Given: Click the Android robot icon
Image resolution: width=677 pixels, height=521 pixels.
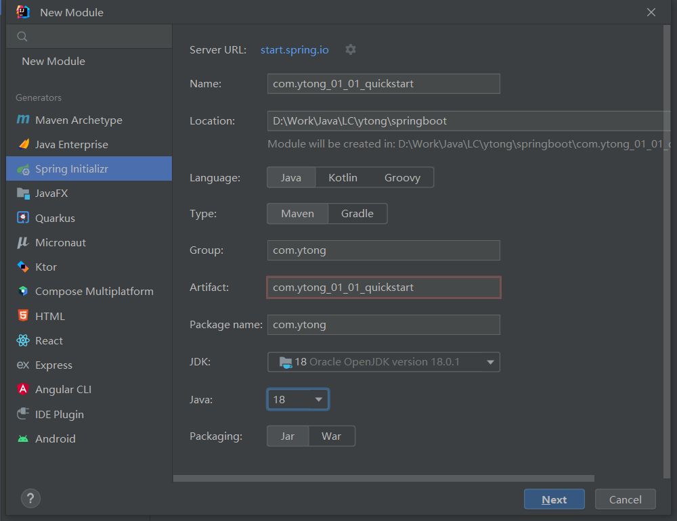Looking at the screenshot, I should 23,438.
